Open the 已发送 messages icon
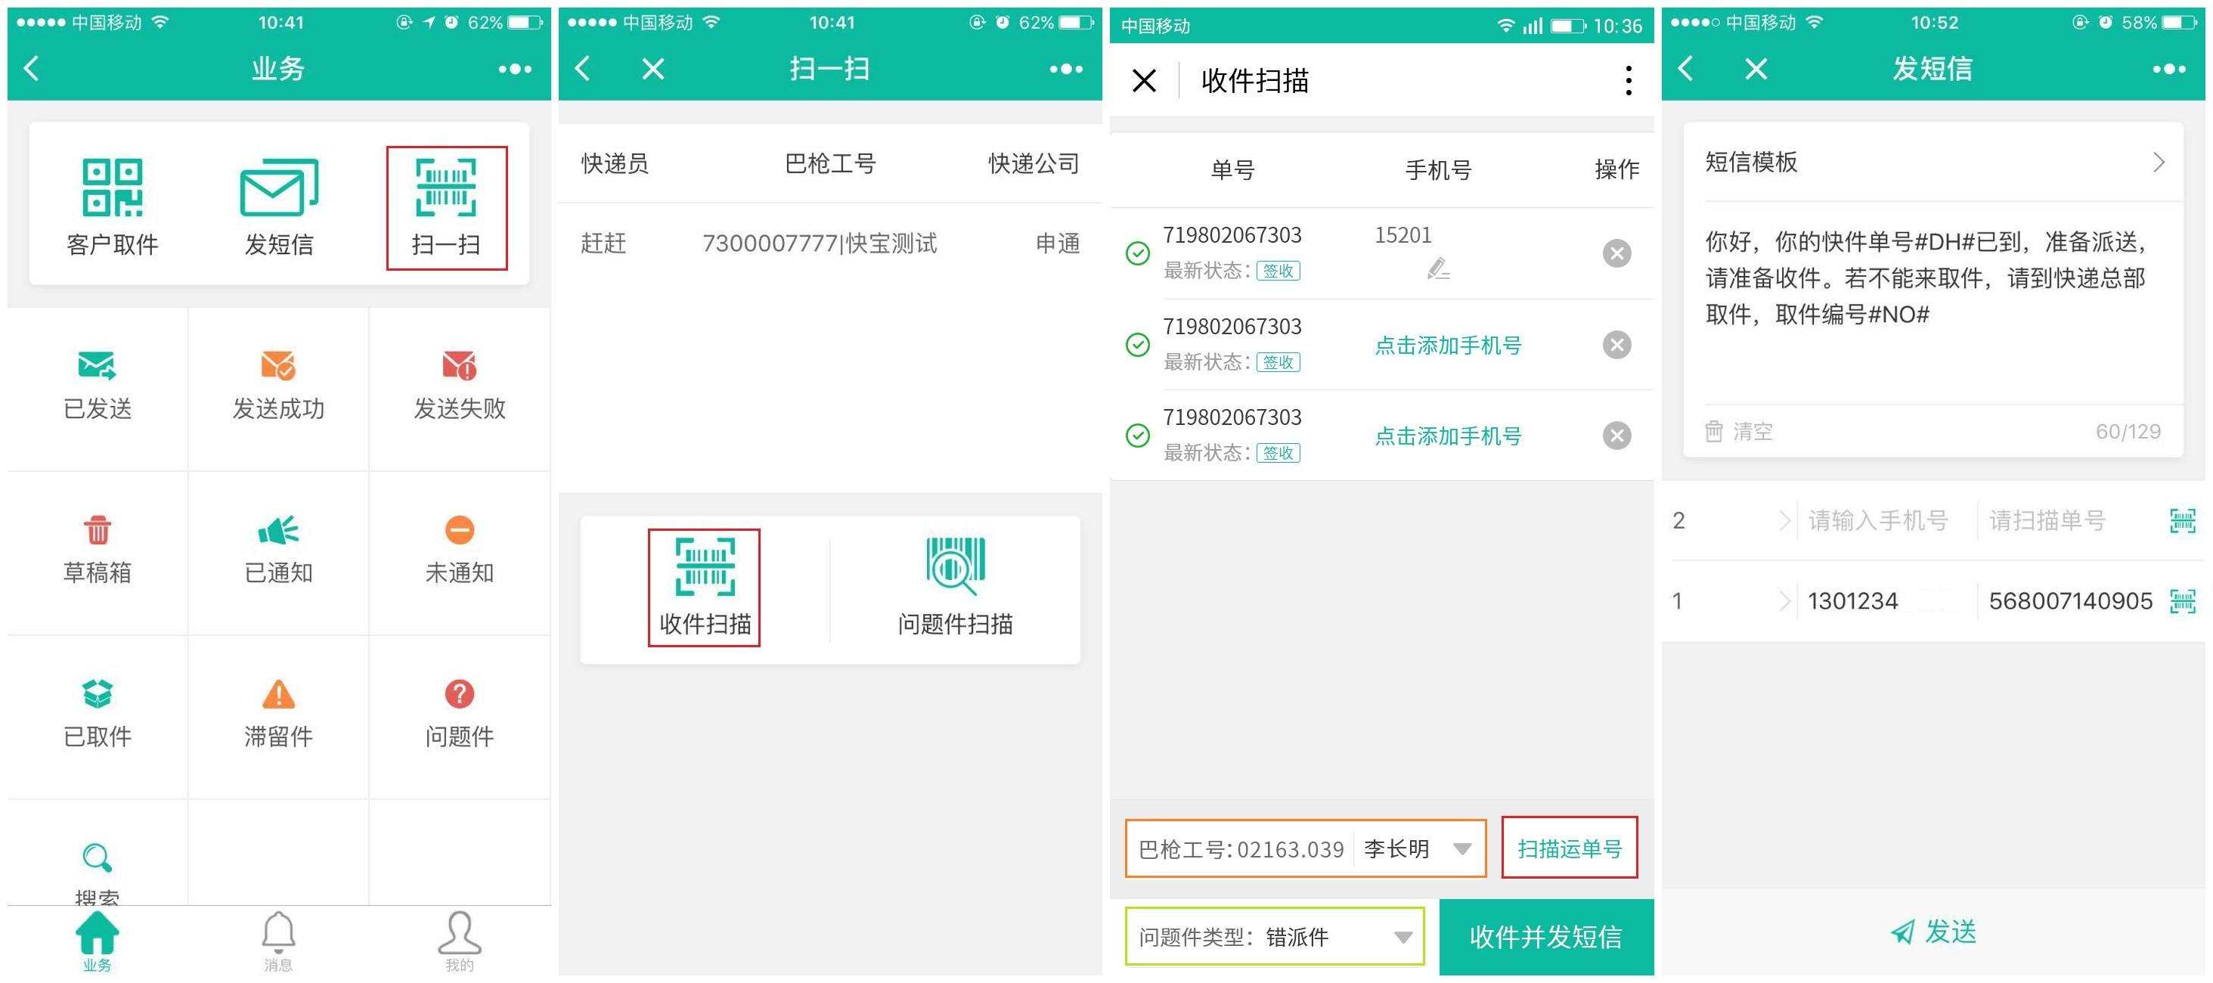The width and height of the screenshot is (2213, 983). (x=97, y=365)
